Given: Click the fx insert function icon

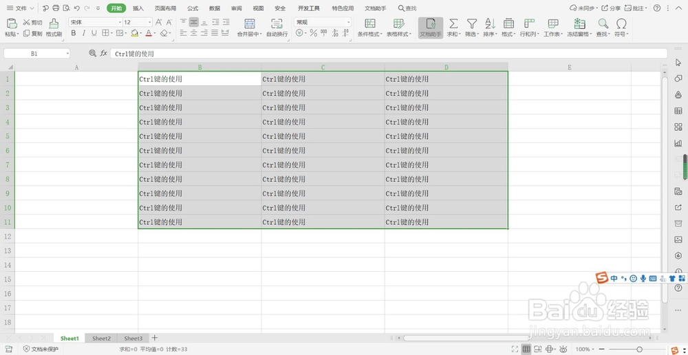Looking at the screenshot, I should click(x=104, y=53).
